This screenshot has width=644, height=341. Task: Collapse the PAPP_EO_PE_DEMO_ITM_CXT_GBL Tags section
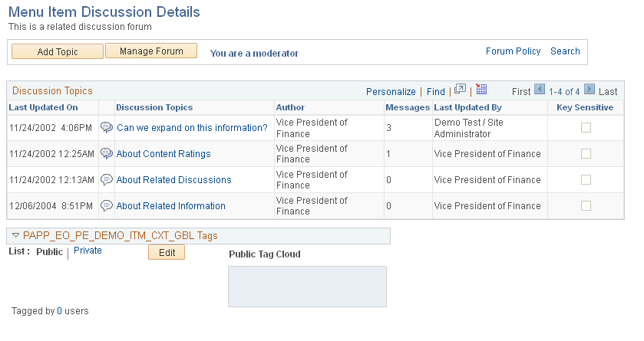pyautogui.click(x=15, y=236)
